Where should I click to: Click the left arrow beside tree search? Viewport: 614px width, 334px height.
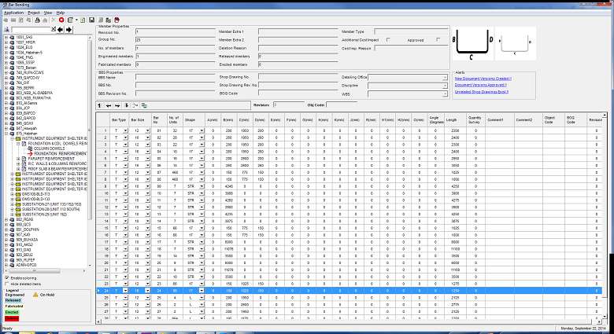coord(61,29)
